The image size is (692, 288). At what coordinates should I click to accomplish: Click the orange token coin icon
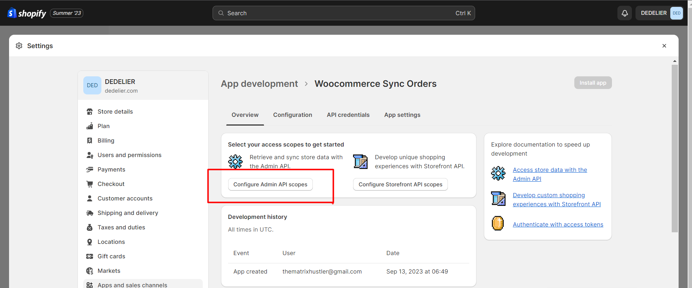tap(498, 223)
